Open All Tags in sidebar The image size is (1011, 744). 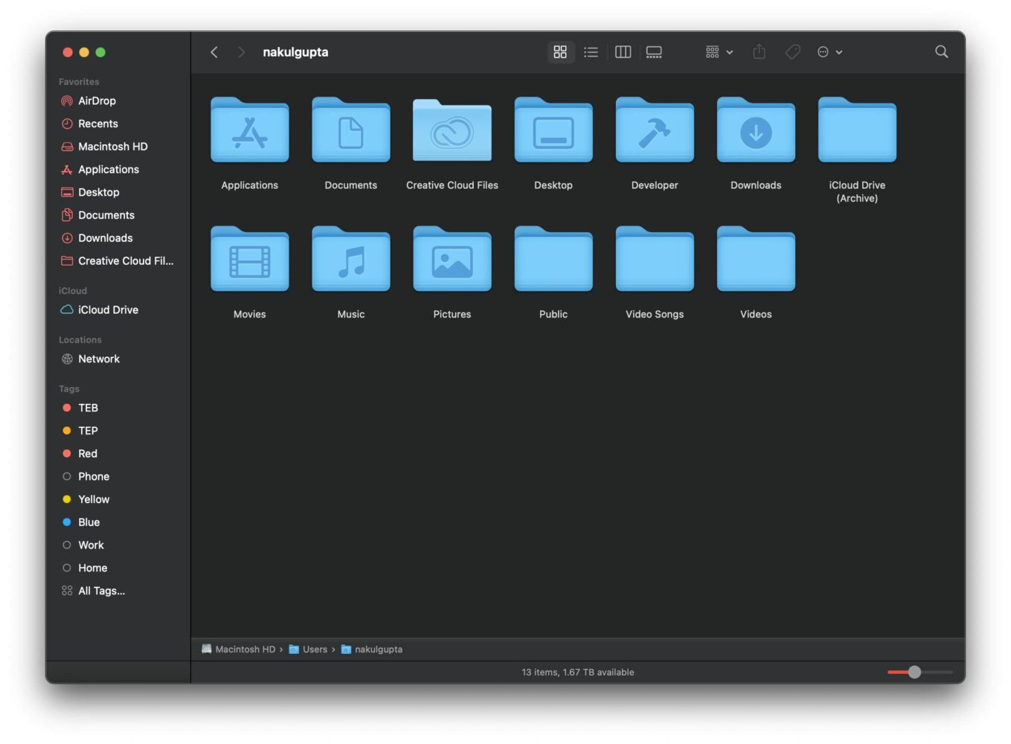(101, 591)
